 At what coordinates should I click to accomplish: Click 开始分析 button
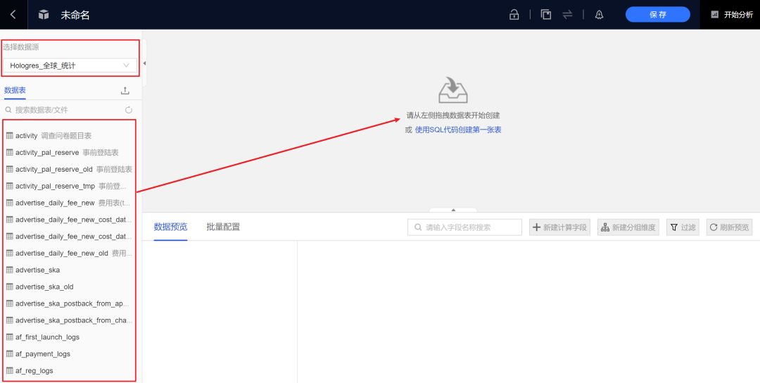tap(733, 15)
